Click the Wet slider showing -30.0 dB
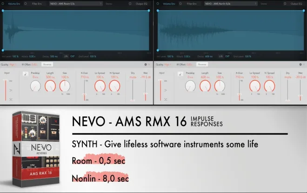Image resolution: width=307 pixels, height=193 pixels. 300,90
